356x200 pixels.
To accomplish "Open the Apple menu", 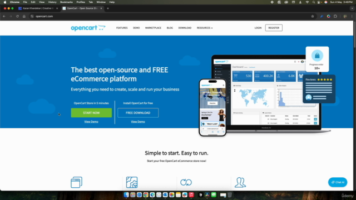I will 5,2.
